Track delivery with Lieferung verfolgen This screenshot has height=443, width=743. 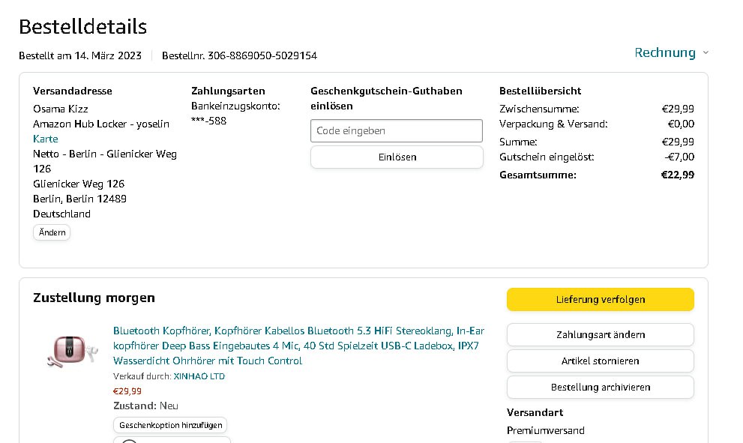pyautogui.click(x=600, y=299)
